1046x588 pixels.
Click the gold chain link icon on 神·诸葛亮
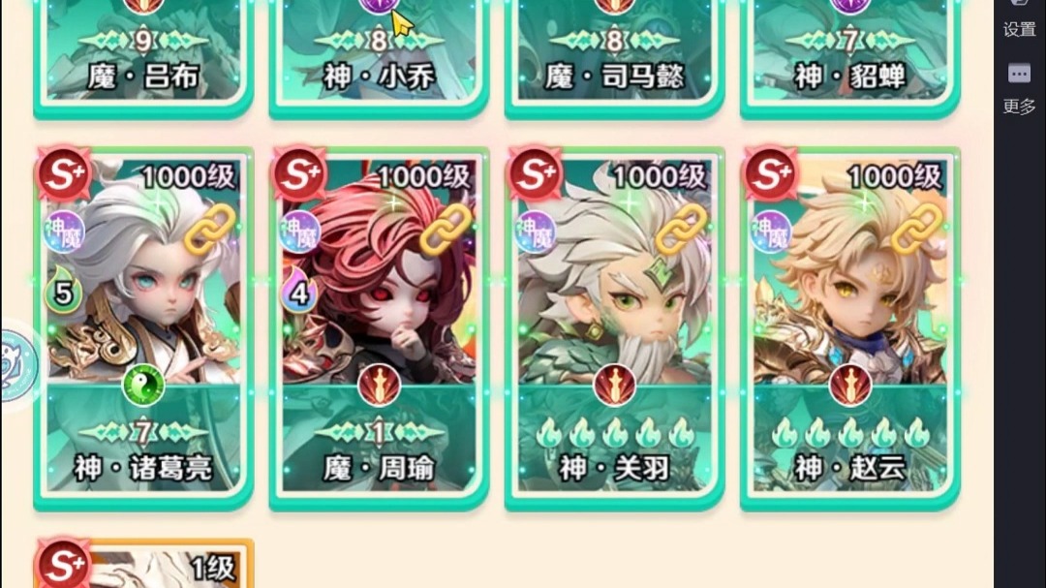tap(209, 229)
